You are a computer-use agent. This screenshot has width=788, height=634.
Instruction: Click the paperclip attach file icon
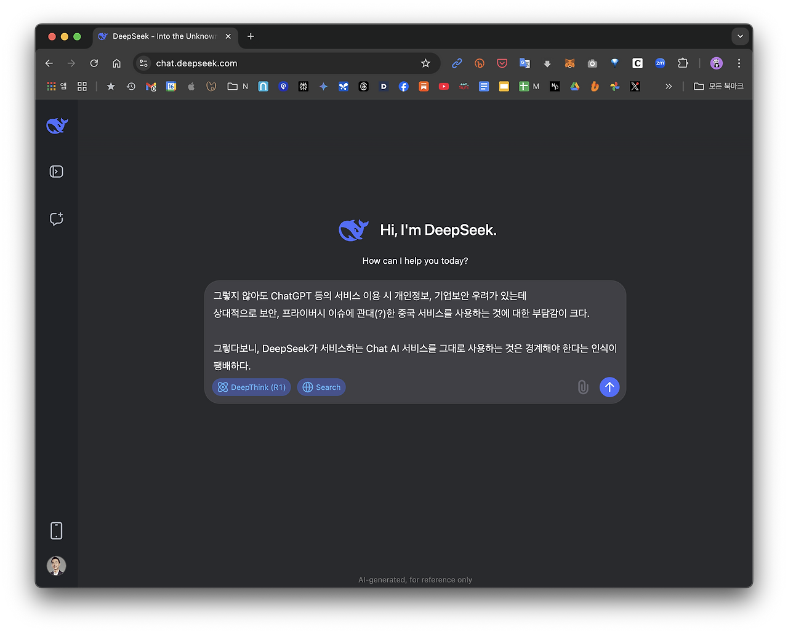(x=583, y=387)
